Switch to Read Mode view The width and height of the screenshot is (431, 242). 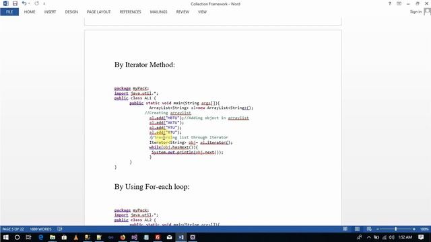[x=345, y=229]
